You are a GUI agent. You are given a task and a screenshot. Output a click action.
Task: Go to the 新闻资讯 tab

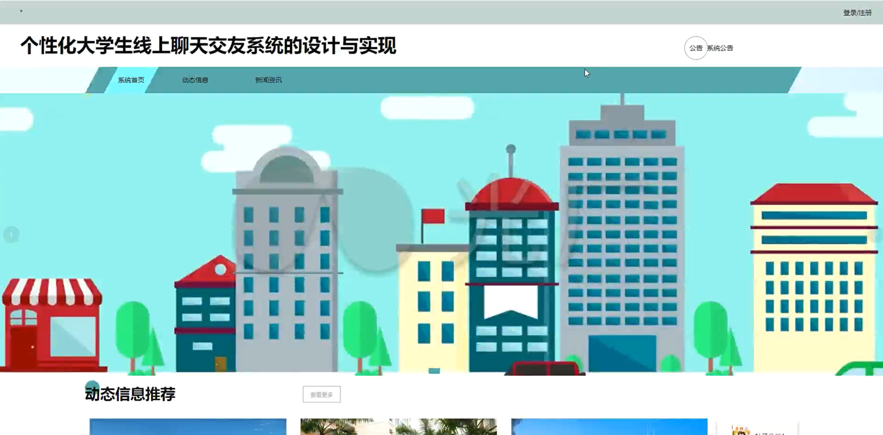(x=268, y=80)
